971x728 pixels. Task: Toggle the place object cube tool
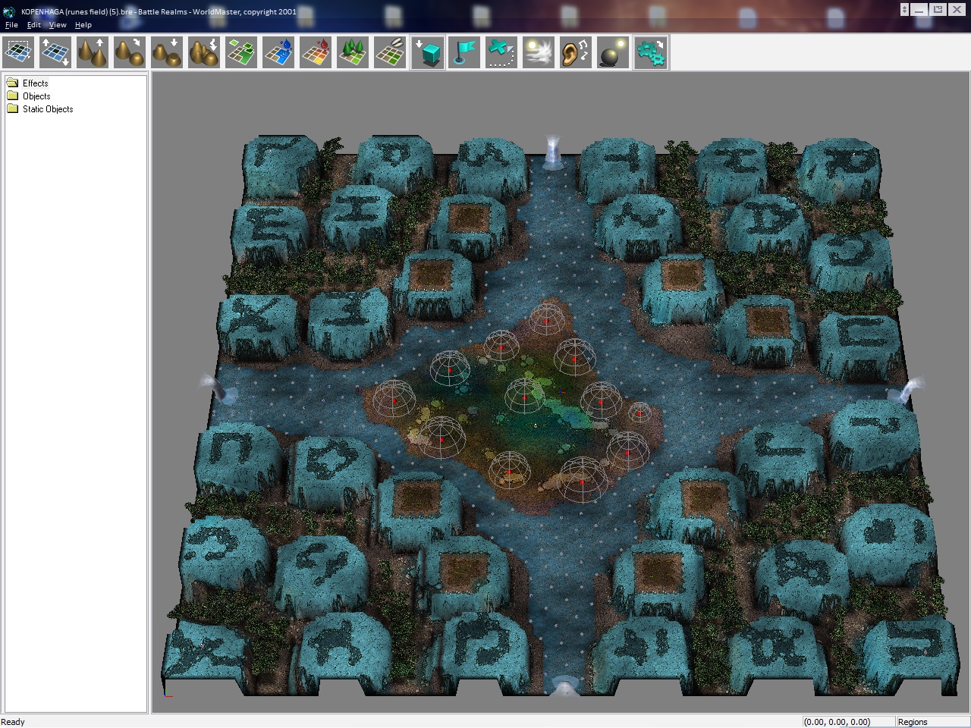(x=428, y=53)
